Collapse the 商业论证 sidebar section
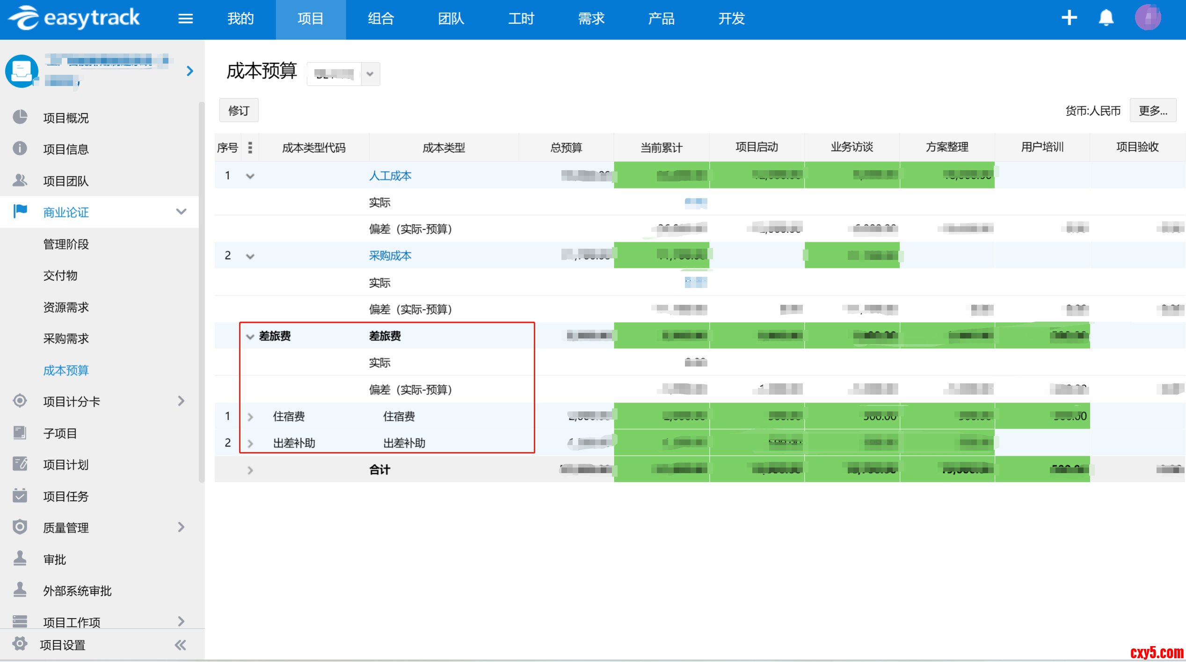The width and height of the screenshot is (1186, 662). click(181, 212)
